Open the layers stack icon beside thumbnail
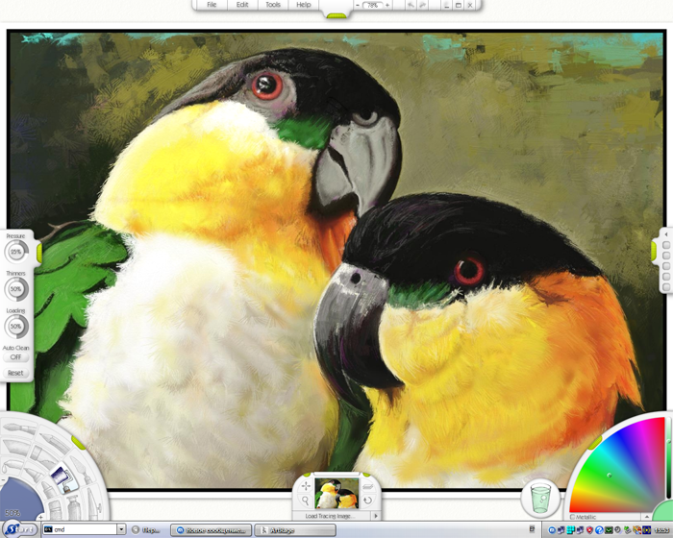673x538 pixels. [368, 486]
